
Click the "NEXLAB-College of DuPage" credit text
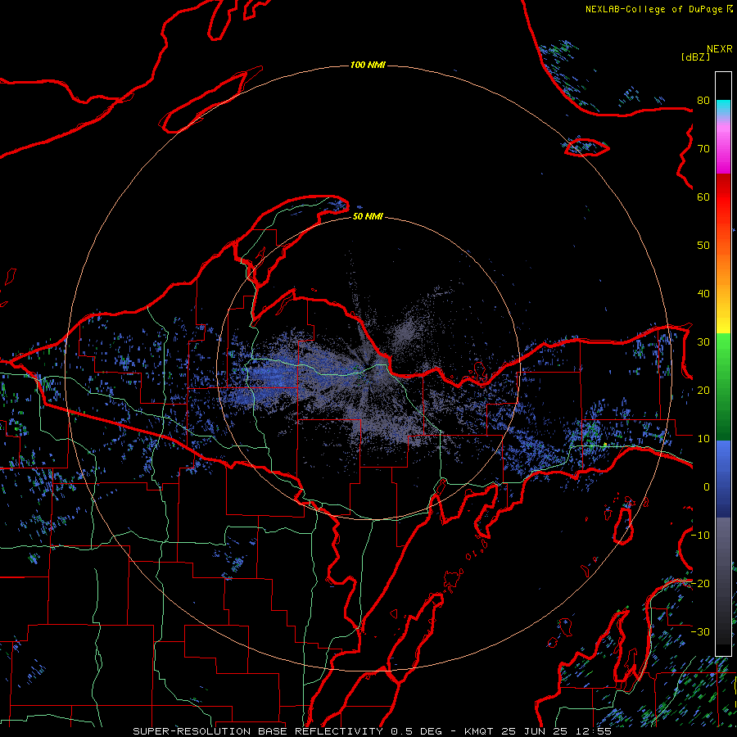point(653,9)
